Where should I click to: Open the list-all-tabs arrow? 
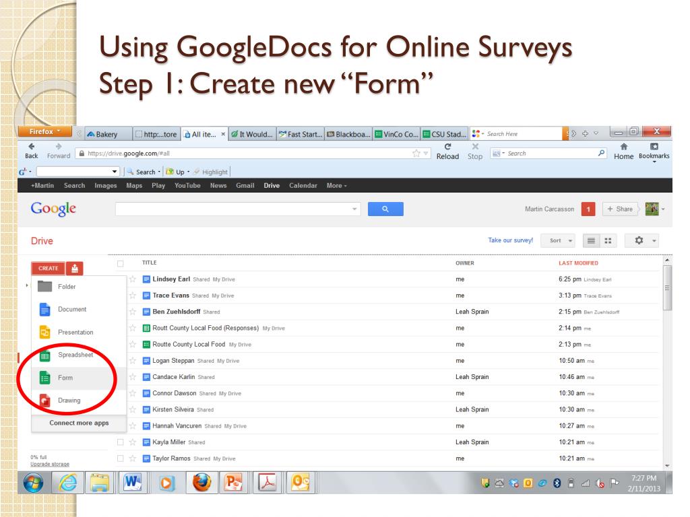pyautogui.click(x=596, y=133)
